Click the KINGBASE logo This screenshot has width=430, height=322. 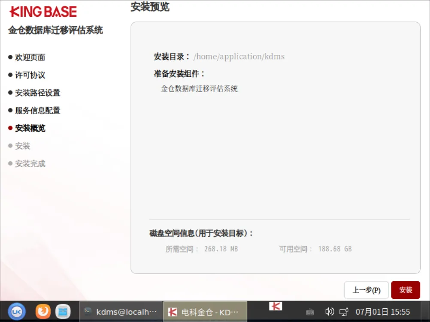tap(43, 12)
